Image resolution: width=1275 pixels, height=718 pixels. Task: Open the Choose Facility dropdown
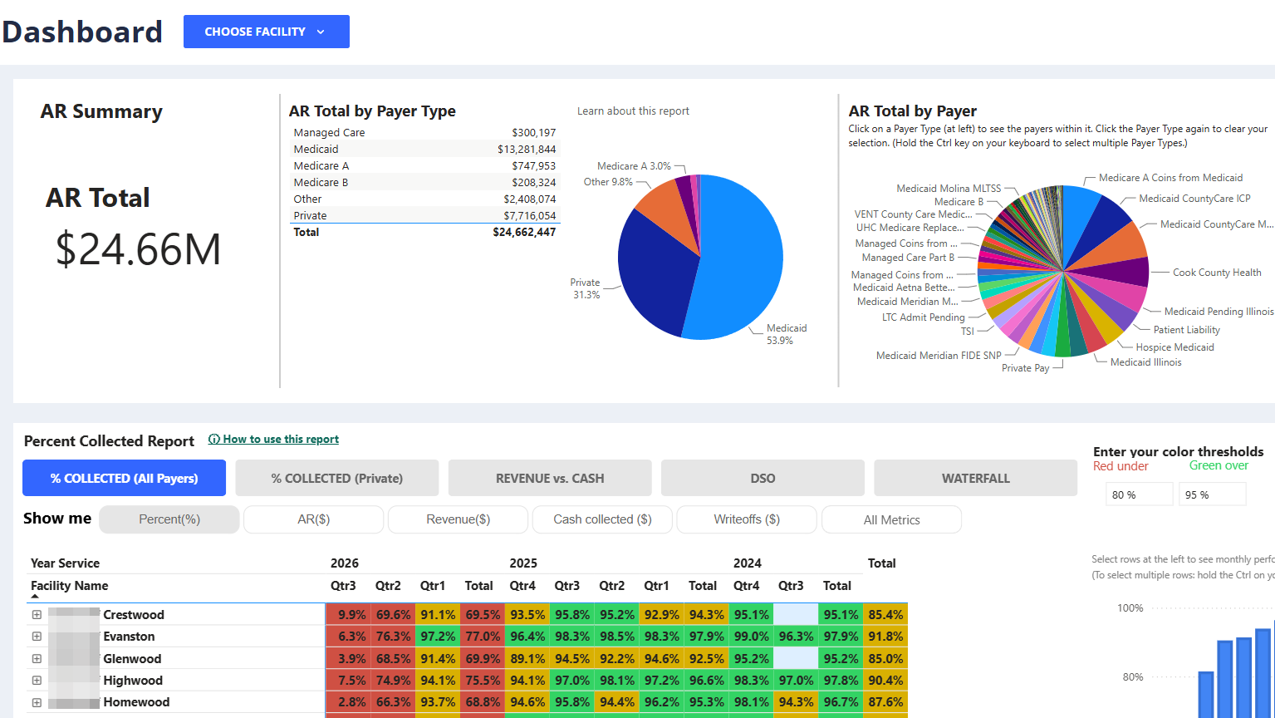pos(267,32)
